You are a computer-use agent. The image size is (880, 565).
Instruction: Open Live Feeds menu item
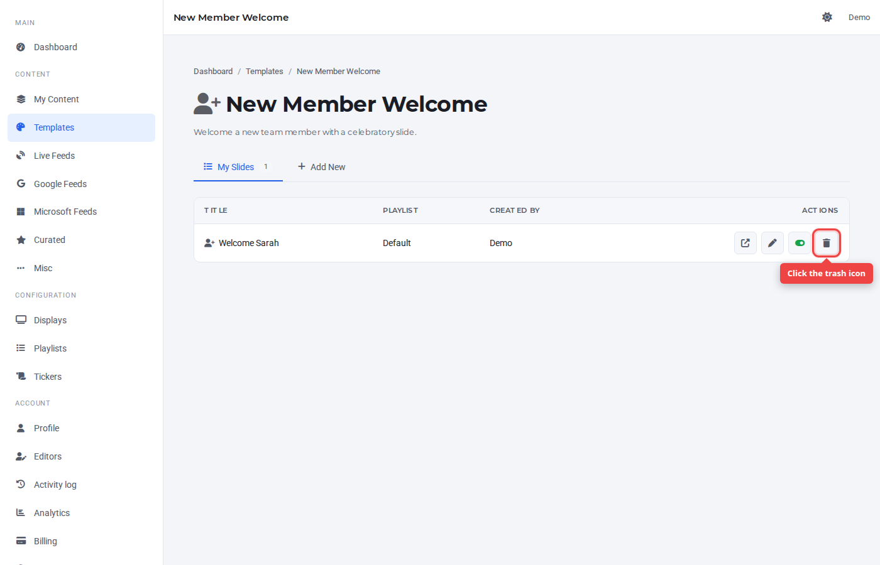pos(82,156)
